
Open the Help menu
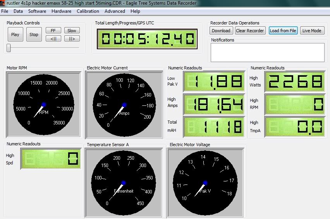click(x=135, y=11)
